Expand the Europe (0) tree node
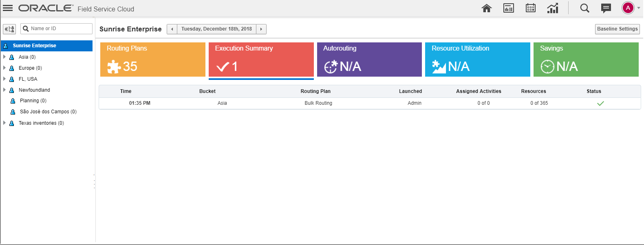The height and width of the screenshot is (245, 644). point(4,68)
